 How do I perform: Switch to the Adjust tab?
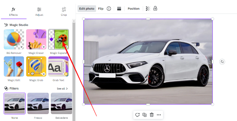(39, 12)
